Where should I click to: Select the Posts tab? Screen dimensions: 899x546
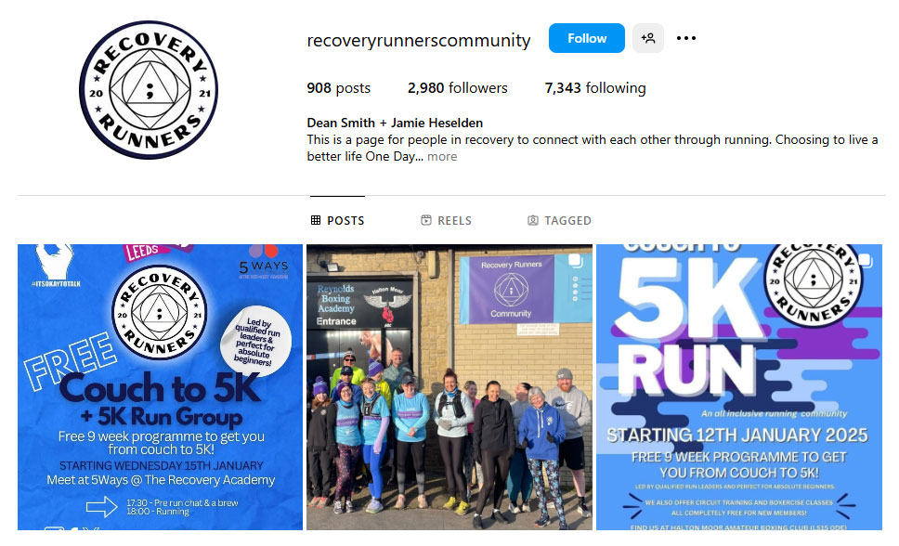338,220
